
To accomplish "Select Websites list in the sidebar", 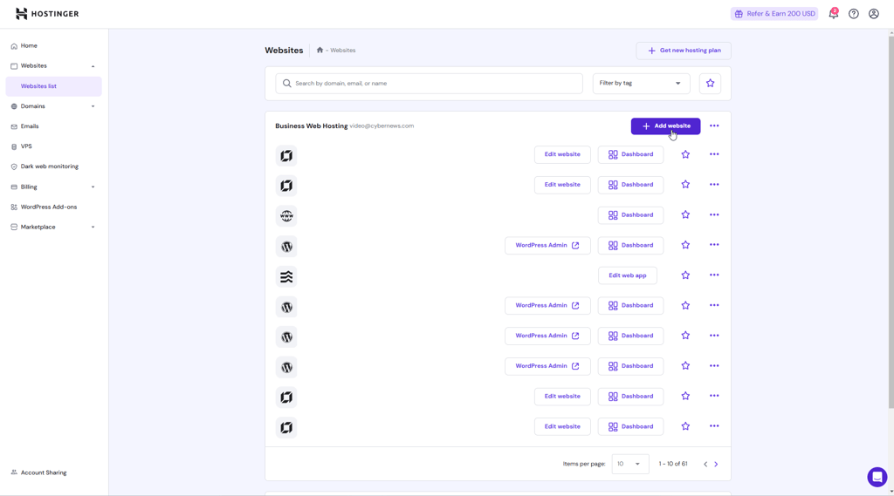I will 53,86.
